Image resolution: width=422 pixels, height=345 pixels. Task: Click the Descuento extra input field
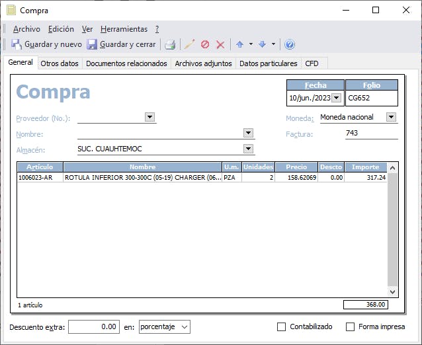click(x=93, y=326)
